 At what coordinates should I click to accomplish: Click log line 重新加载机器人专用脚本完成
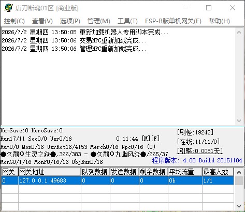85,32
